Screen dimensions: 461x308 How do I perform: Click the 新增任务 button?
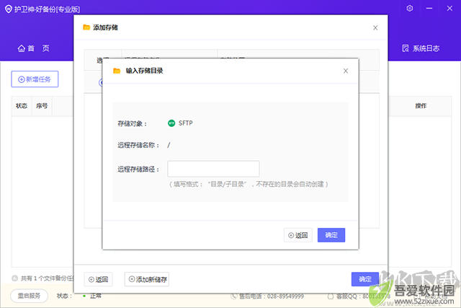35,79
